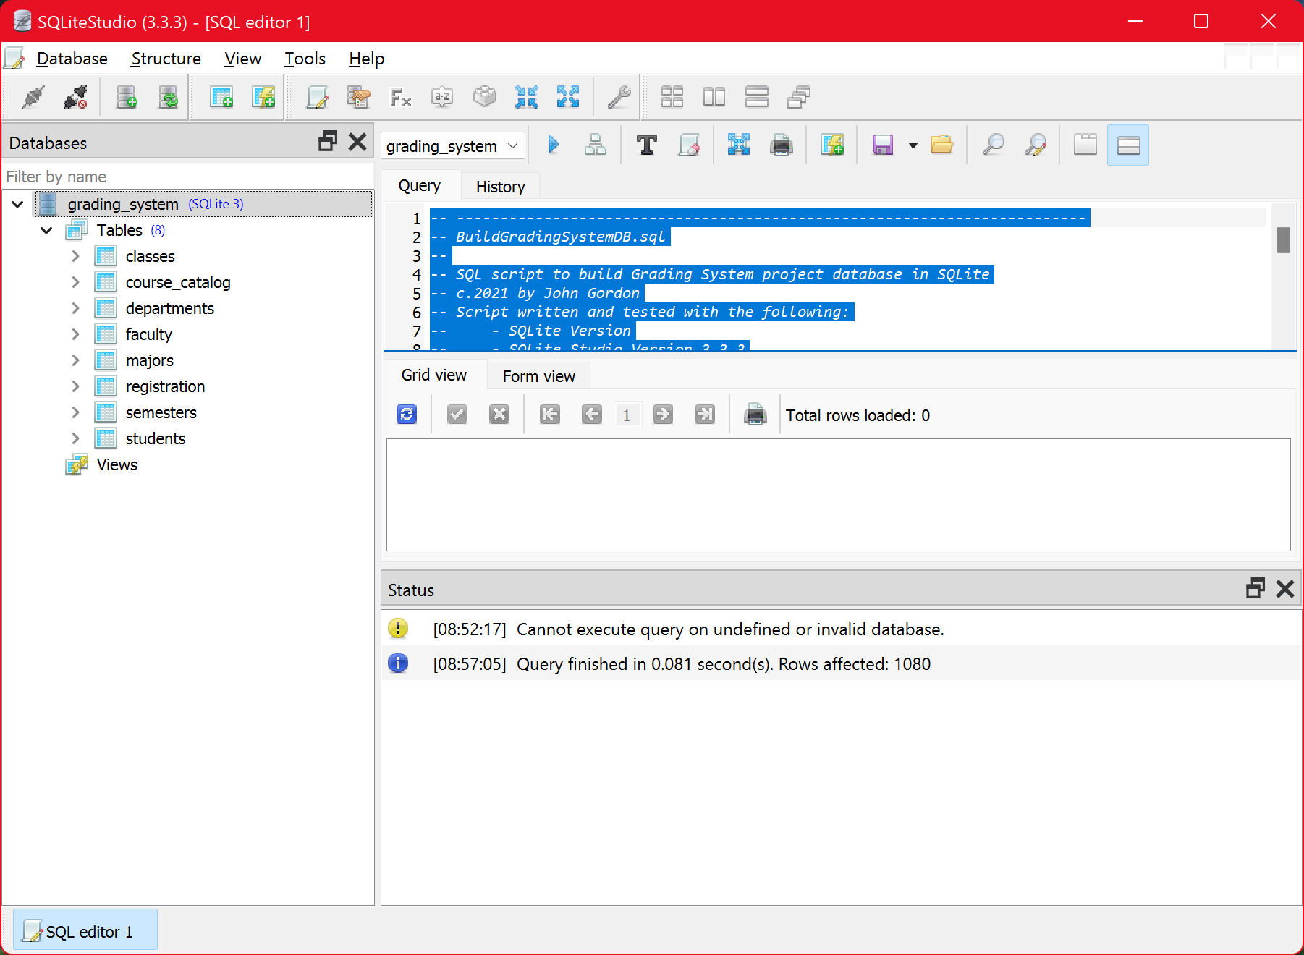
Task: Float the Status panel
Action: (x=1255, y=589)
